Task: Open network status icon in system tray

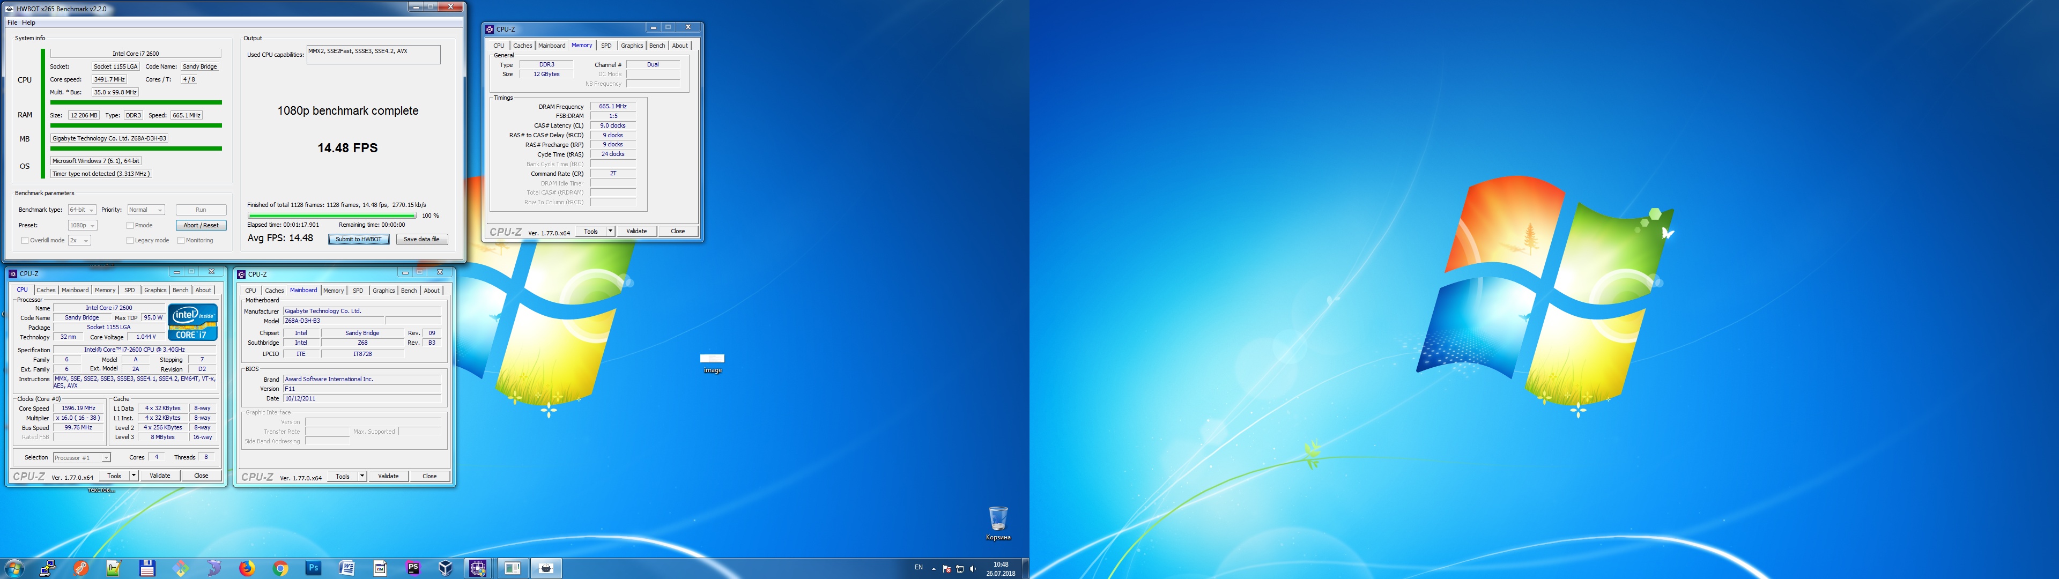Action: click(960, 569)
